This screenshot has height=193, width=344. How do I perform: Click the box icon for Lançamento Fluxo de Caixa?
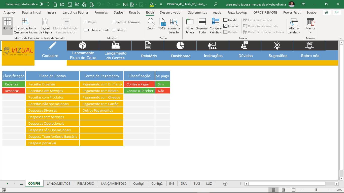tap(83, 45)
